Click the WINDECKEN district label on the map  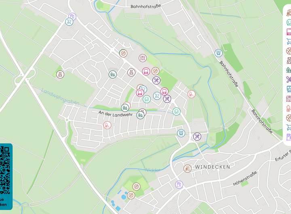(x=213, y=167)
